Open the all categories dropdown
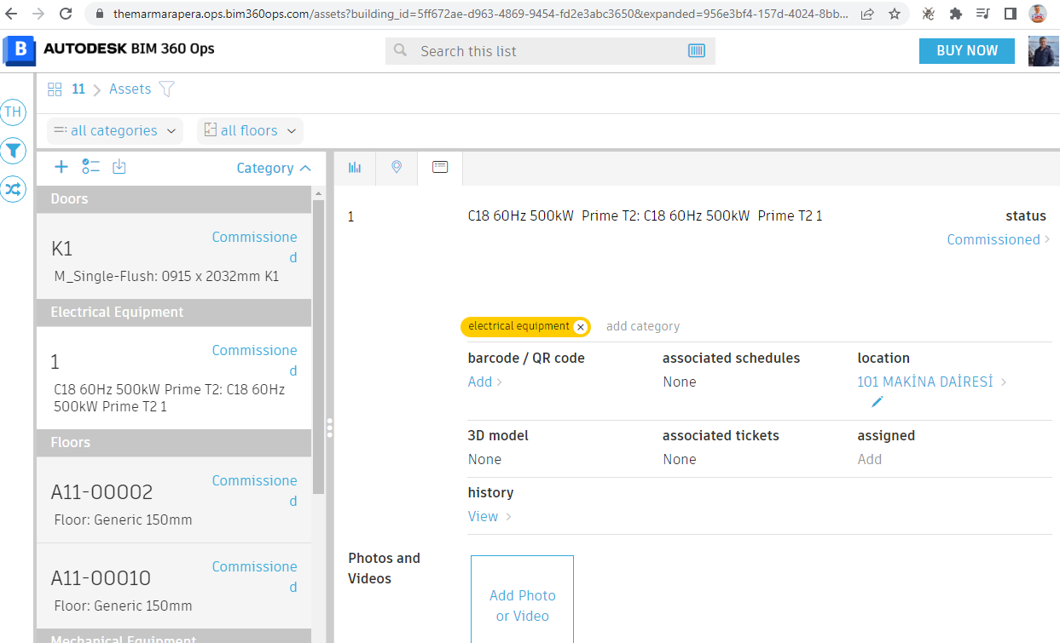 click(114, 130)
